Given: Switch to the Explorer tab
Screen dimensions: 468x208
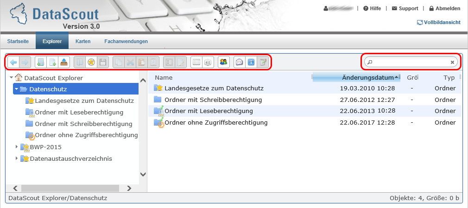Looking at the screenshot, I should click(52, 41).
